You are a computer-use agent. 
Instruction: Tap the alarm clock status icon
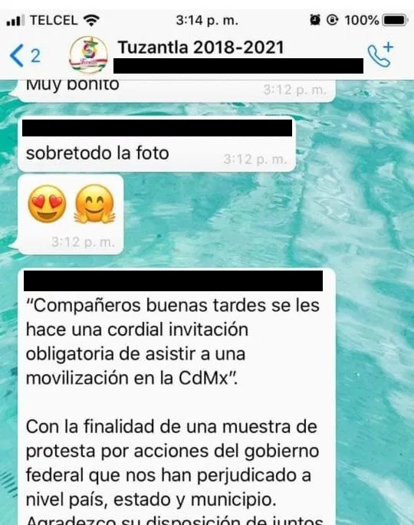pos(315,20)
